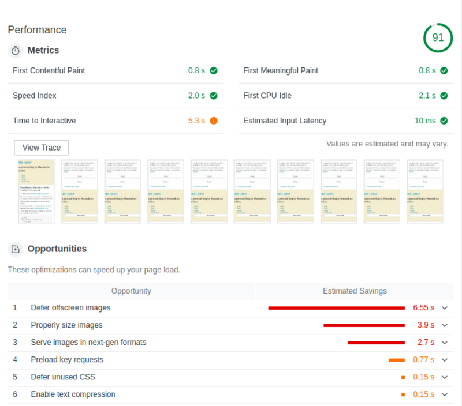Expand the Preload key requests row

pos(445,360)
